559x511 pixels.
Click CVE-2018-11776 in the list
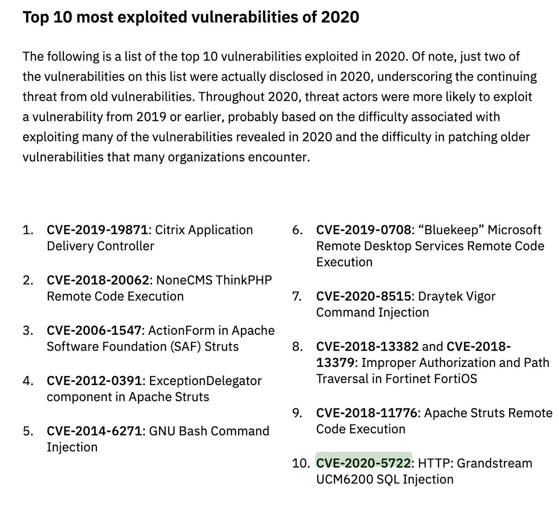[x=368, y=414]
